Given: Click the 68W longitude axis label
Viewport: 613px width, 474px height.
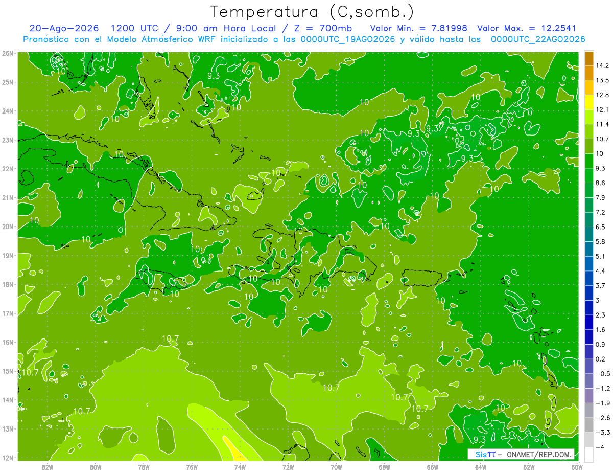Looking at the screenshot, I should 385,467.
